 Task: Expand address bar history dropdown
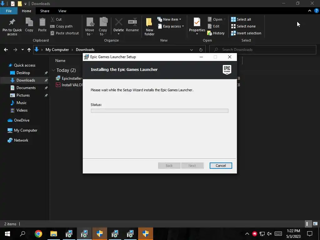pyautogui.click(x=192, y=50)
